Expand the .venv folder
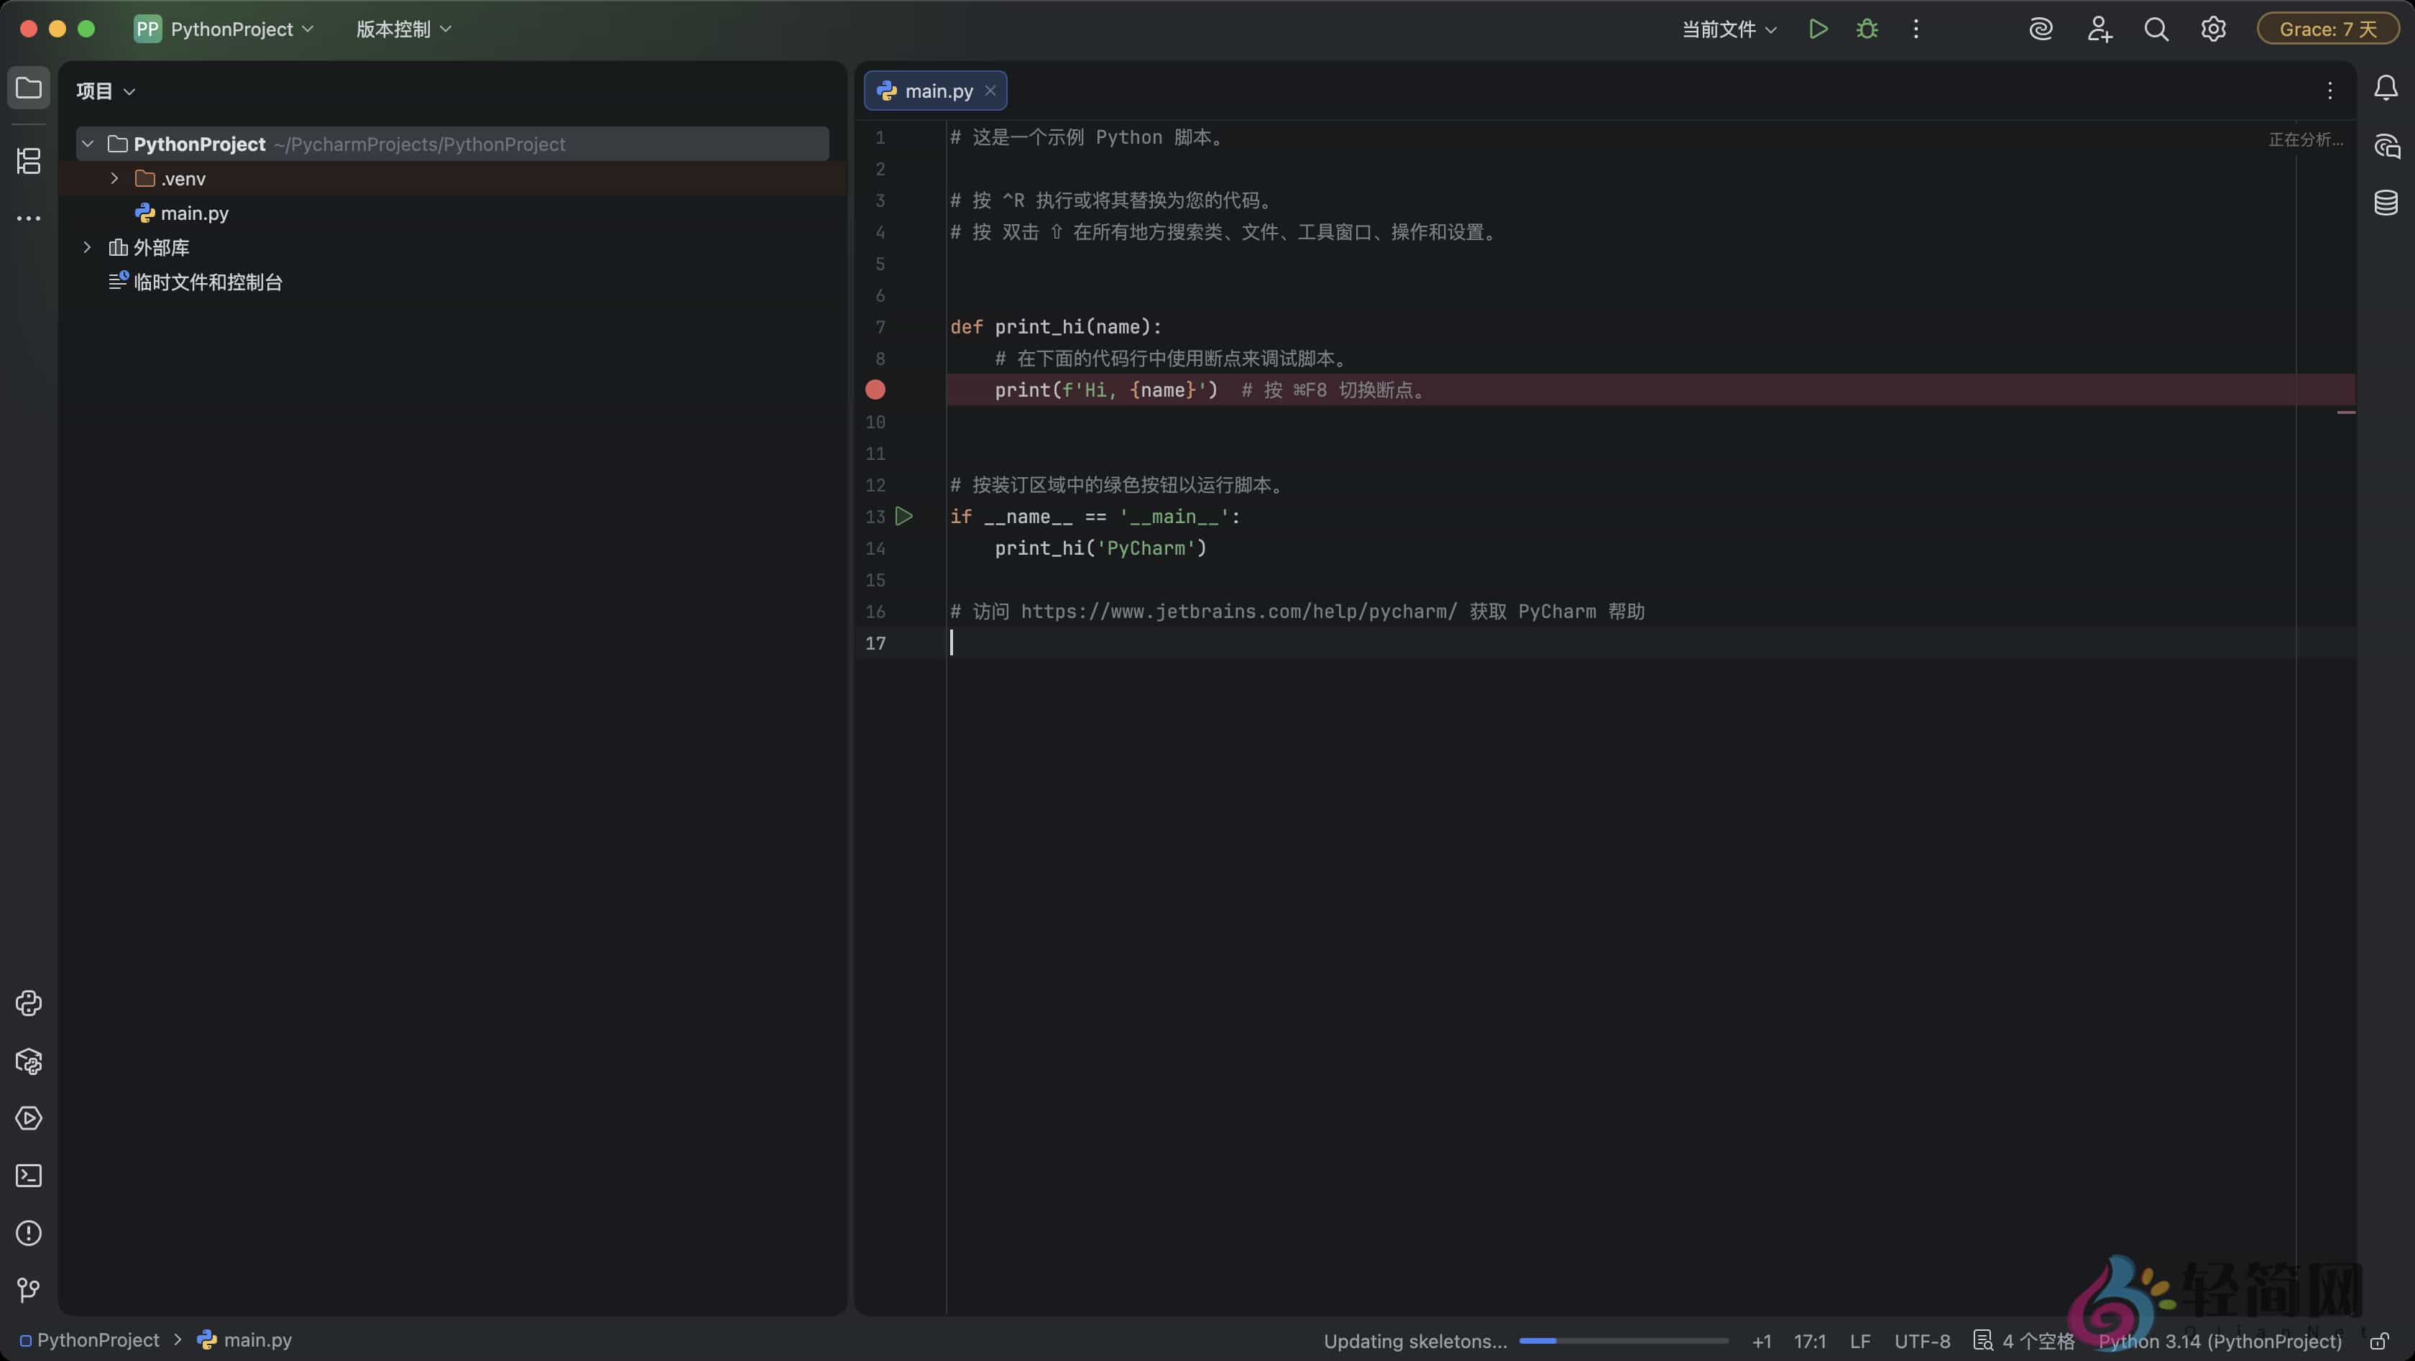This screenshot has height=1361, width=2415. click(x=114, y=178)
